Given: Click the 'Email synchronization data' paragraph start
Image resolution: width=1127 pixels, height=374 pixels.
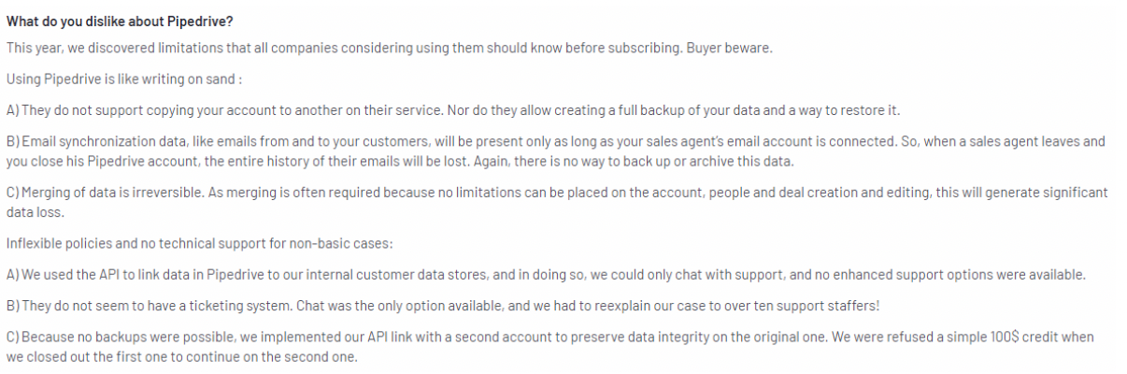Looking at the screenshot, I should (89, 141).
